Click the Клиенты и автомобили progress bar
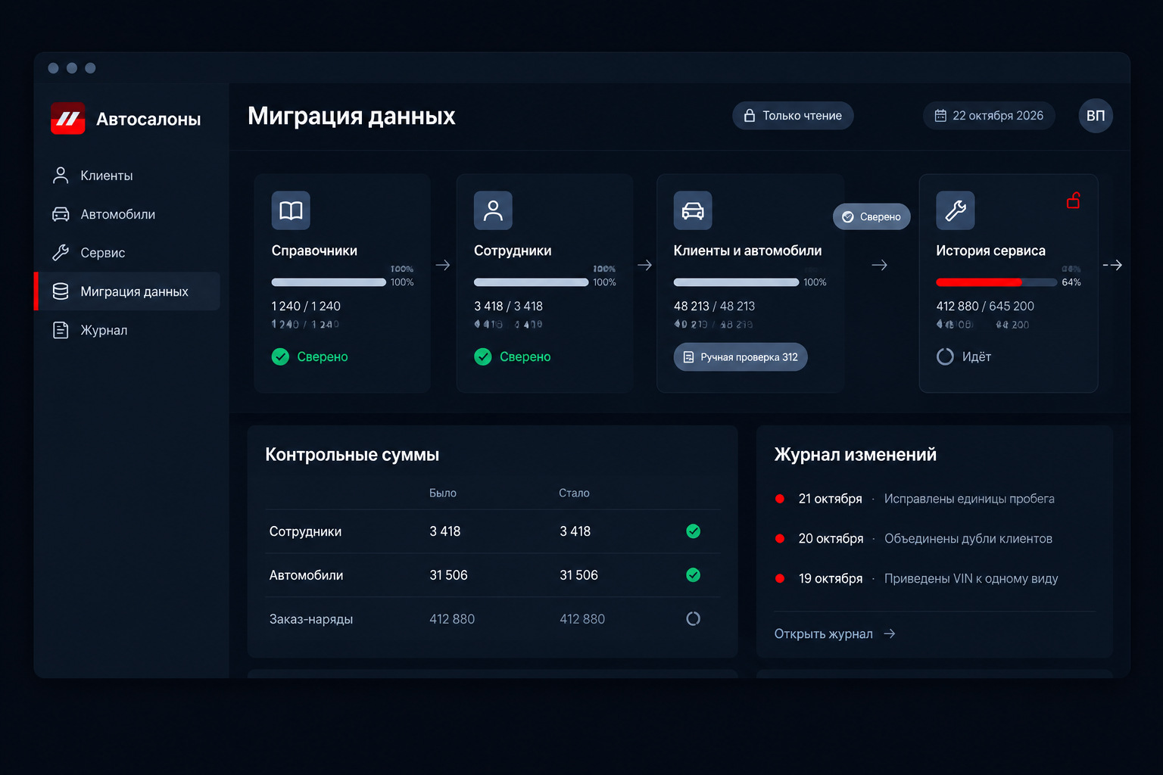 click(736, 282)
